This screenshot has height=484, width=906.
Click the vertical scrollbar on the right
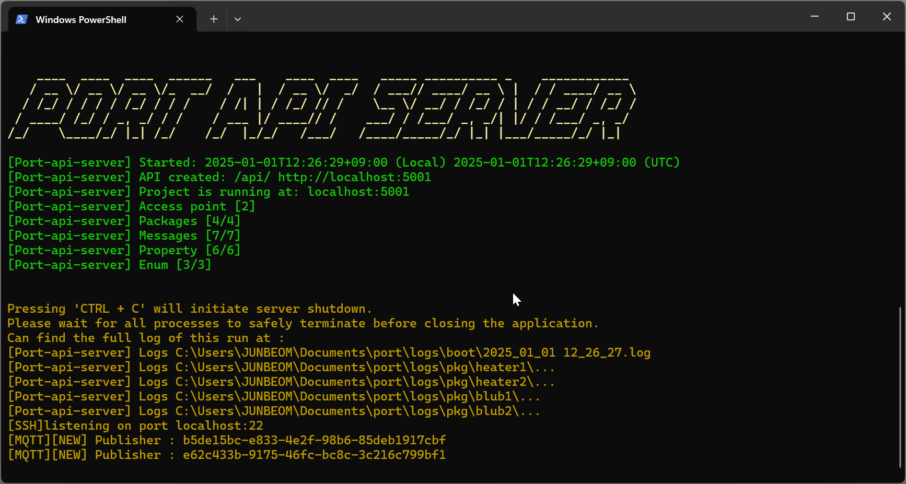900,386
